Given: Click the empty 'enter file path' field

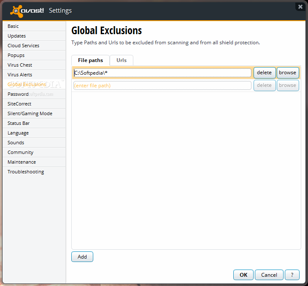Looking at the screenshot, I should [x=162, y=86].
